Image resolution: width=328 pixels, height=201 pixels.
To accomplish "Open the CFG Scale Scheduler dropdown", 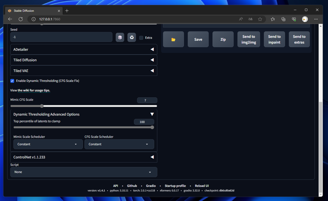I will click(119, 144).
